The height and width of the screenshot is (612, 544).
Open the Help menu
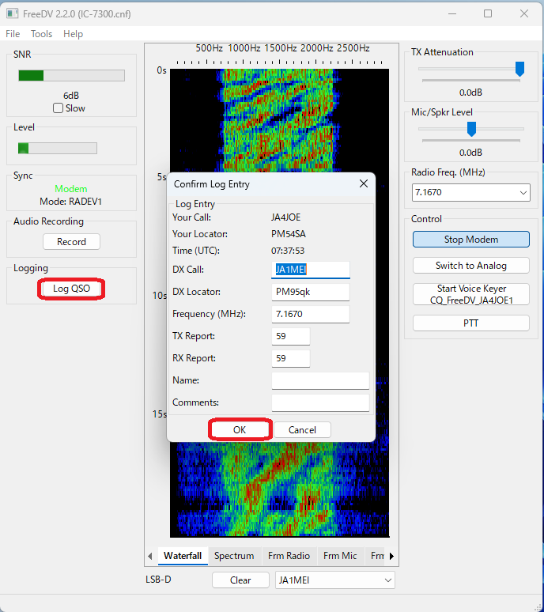[x=73, y=34]
